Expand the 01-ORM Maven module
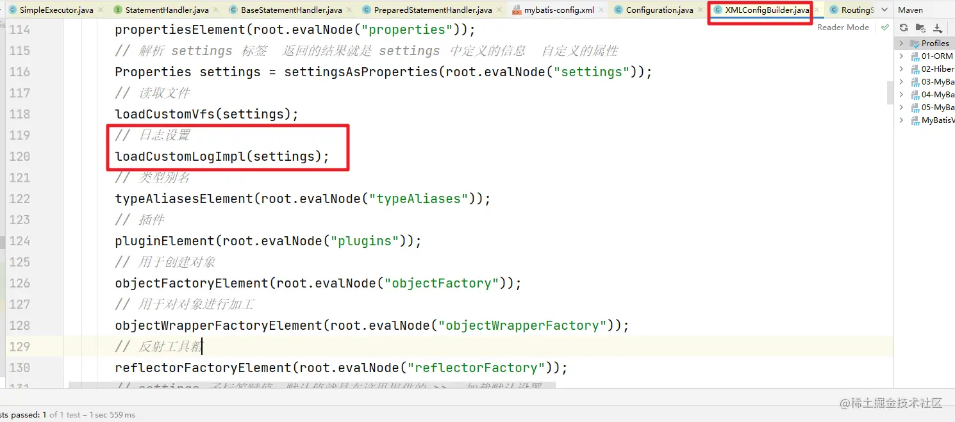The width and height of the screenshot is (955, 422). coord(901,56)
